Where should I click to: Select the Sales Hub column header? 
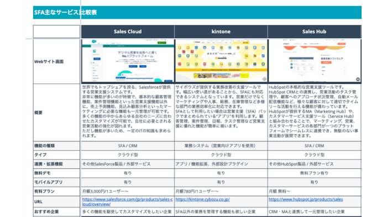[314, 31]
